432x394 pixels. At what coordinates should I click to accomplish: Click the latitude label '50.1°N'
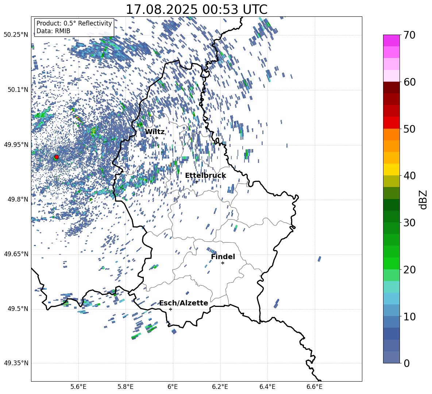pos(18,90)
